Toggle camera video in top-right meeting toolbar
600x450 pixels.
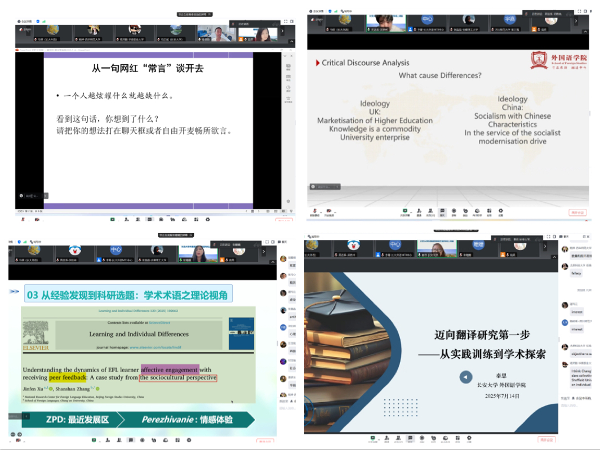tap(330, 212)
